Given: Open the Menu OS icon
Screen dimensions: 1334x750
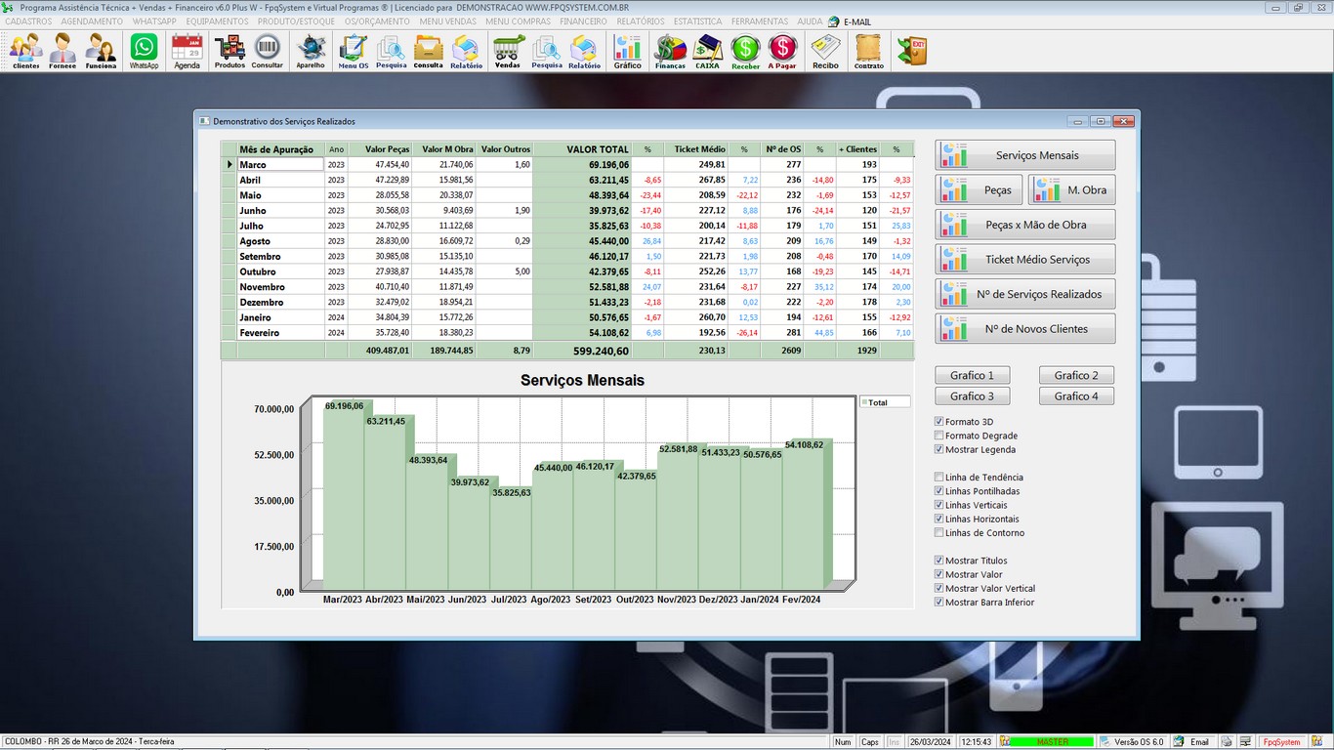Looking at the screenshot, I should 354,51.
